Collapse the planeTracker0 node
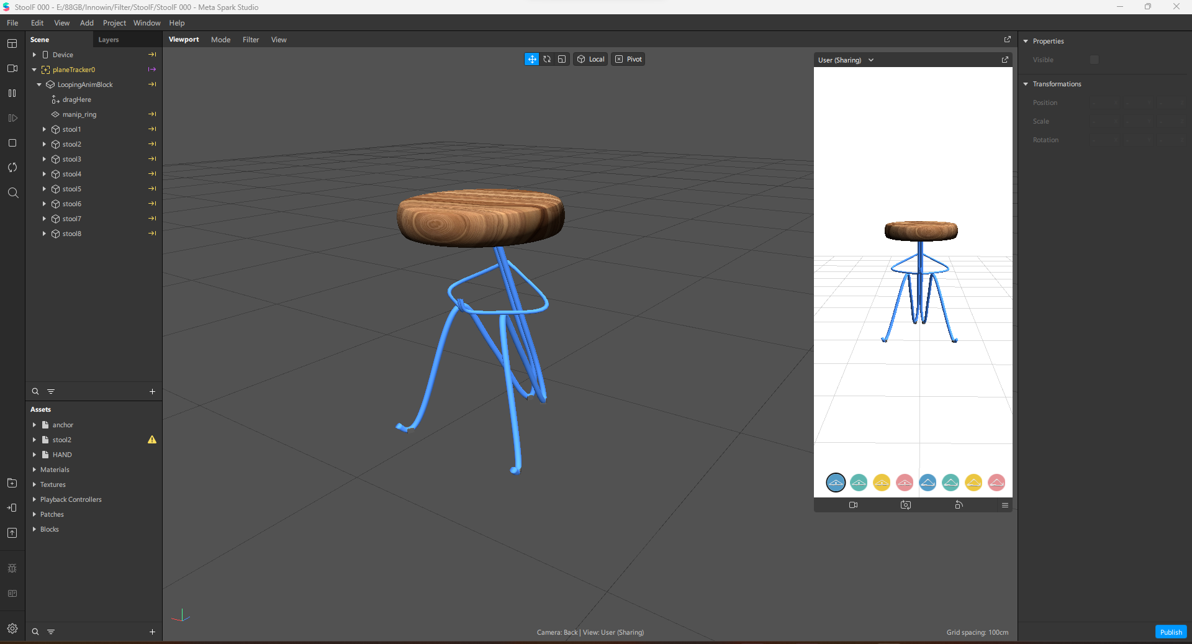 point(34,70)
